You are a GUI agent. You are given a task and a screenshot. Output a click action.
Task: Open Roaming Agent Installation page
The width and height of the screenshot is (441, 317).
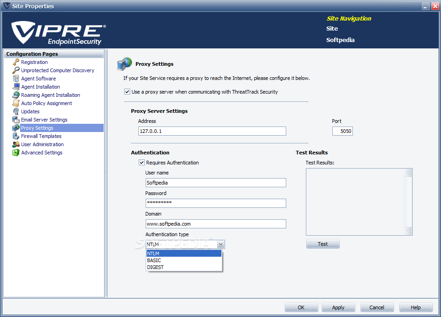click(x=51, y=95)
